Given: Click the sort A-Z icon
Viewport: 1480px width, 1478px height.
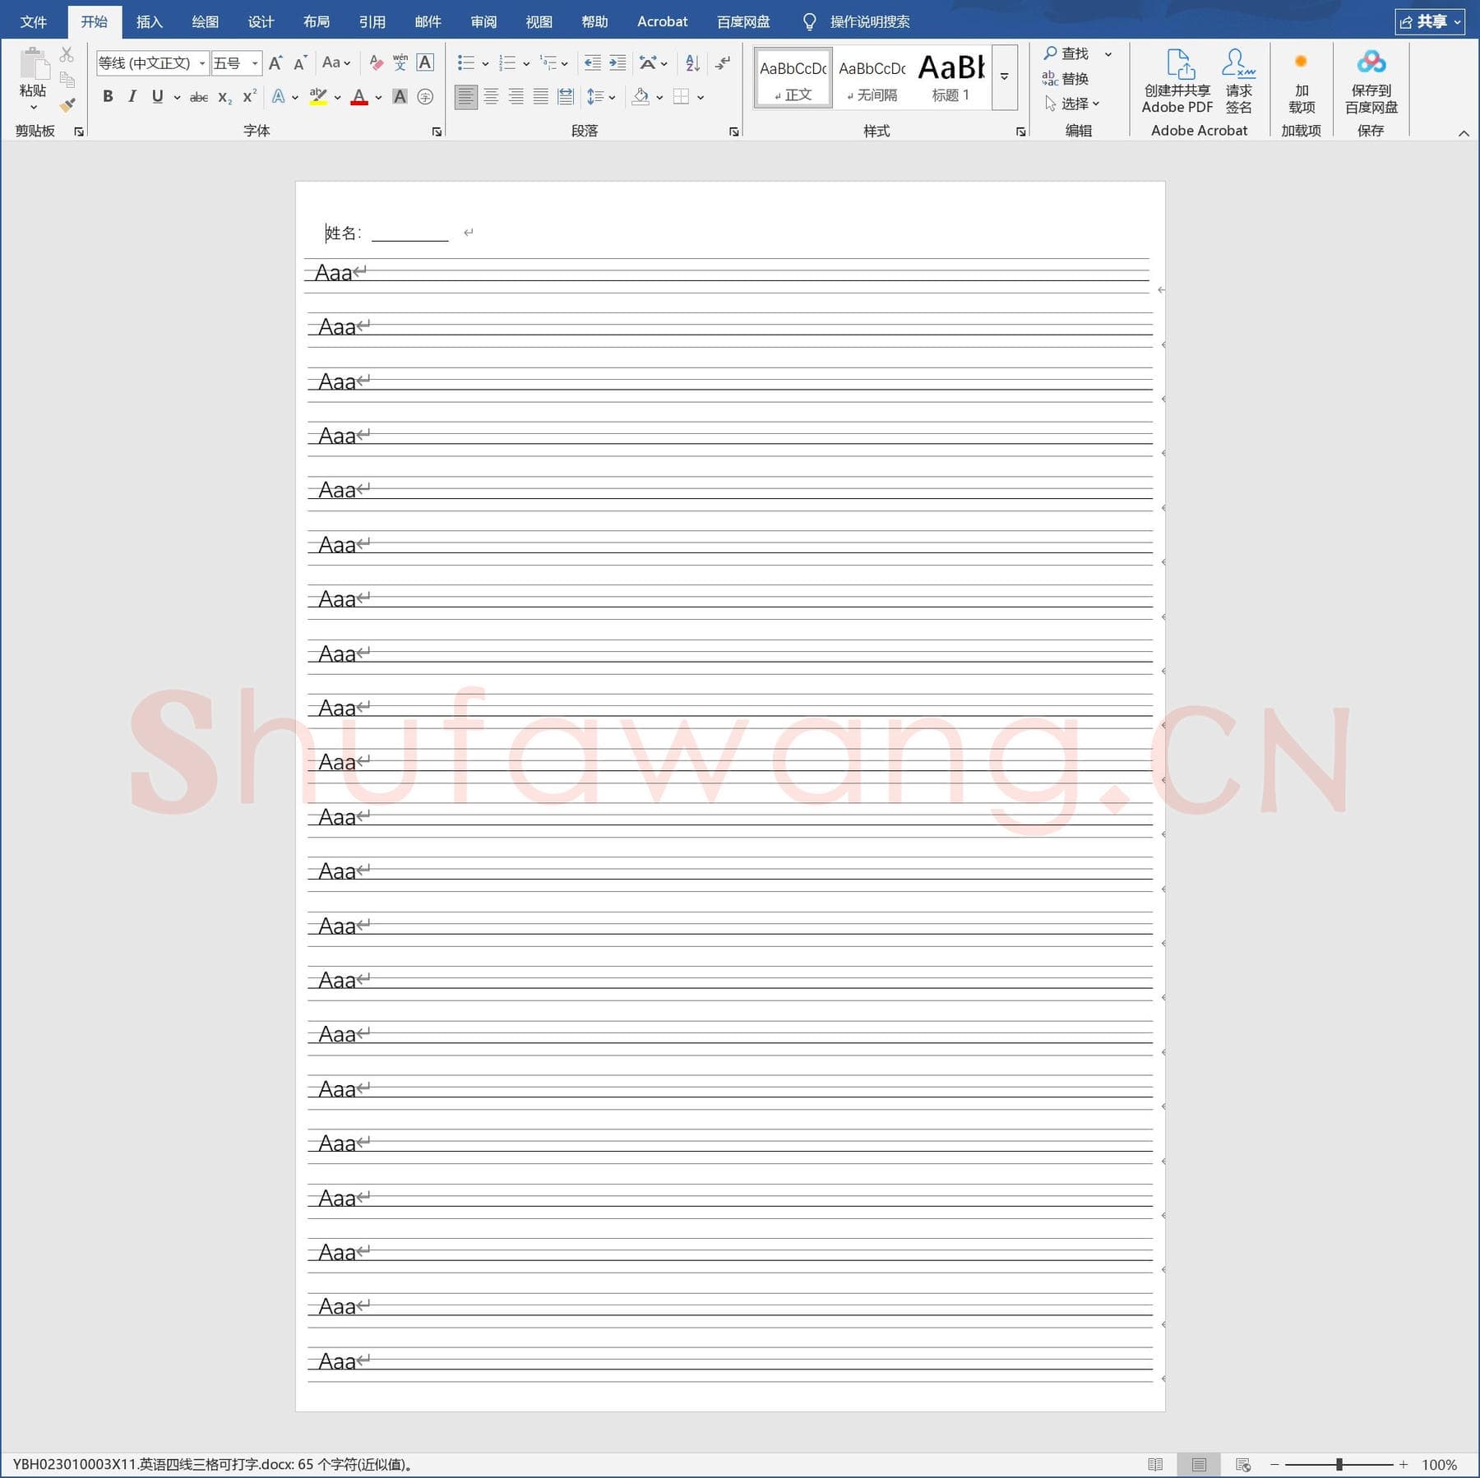Looking at the screenshot, I should point(692,62).
